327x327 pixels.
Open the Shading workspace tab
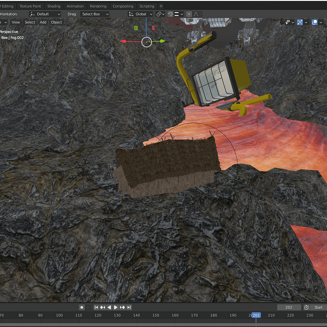coord(54,6)
